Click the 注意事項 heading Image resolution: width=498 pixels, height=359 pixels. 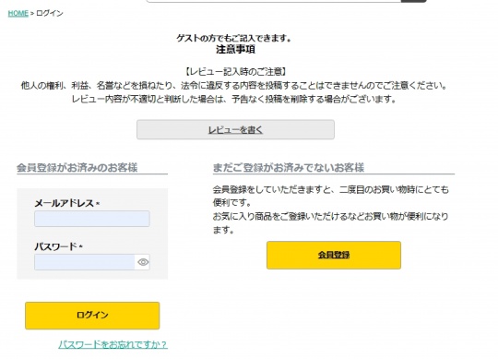[235, 50]
